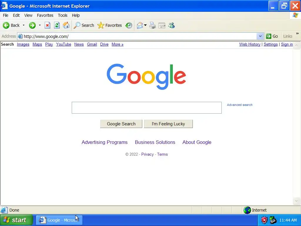Open the YouTube link
Screen dimensions: 301x226
pos(63,44)
